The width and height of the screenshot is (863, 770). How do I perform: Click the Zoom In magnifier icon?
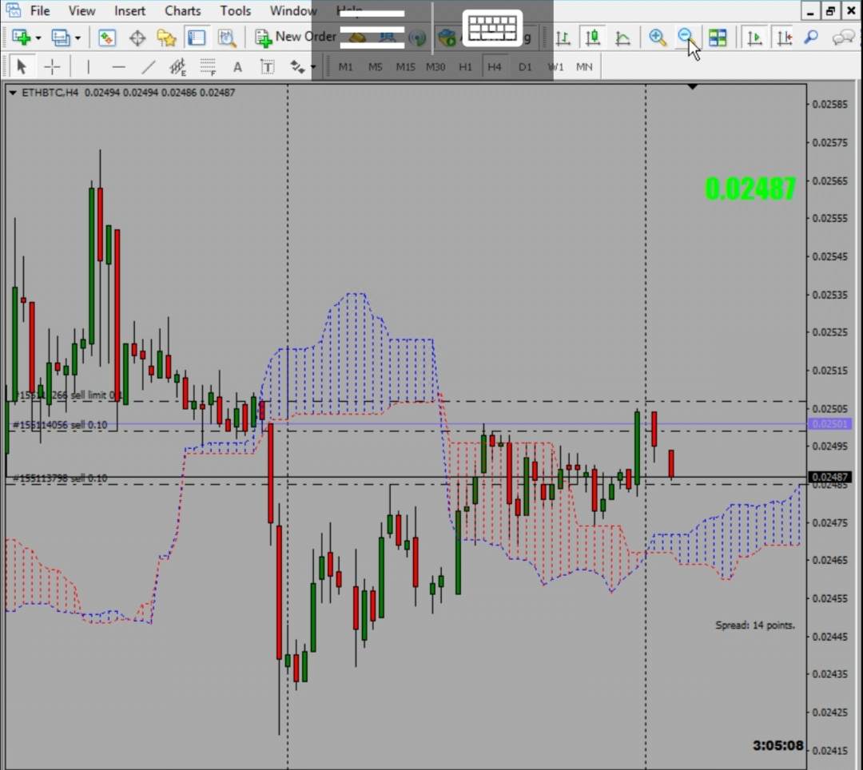click(x=657, y=38)
